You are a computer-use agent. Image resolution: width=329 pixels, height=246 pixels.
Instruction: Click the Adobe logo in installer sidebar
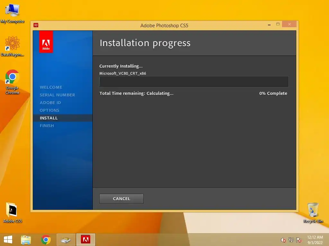(x=46, y=42)
